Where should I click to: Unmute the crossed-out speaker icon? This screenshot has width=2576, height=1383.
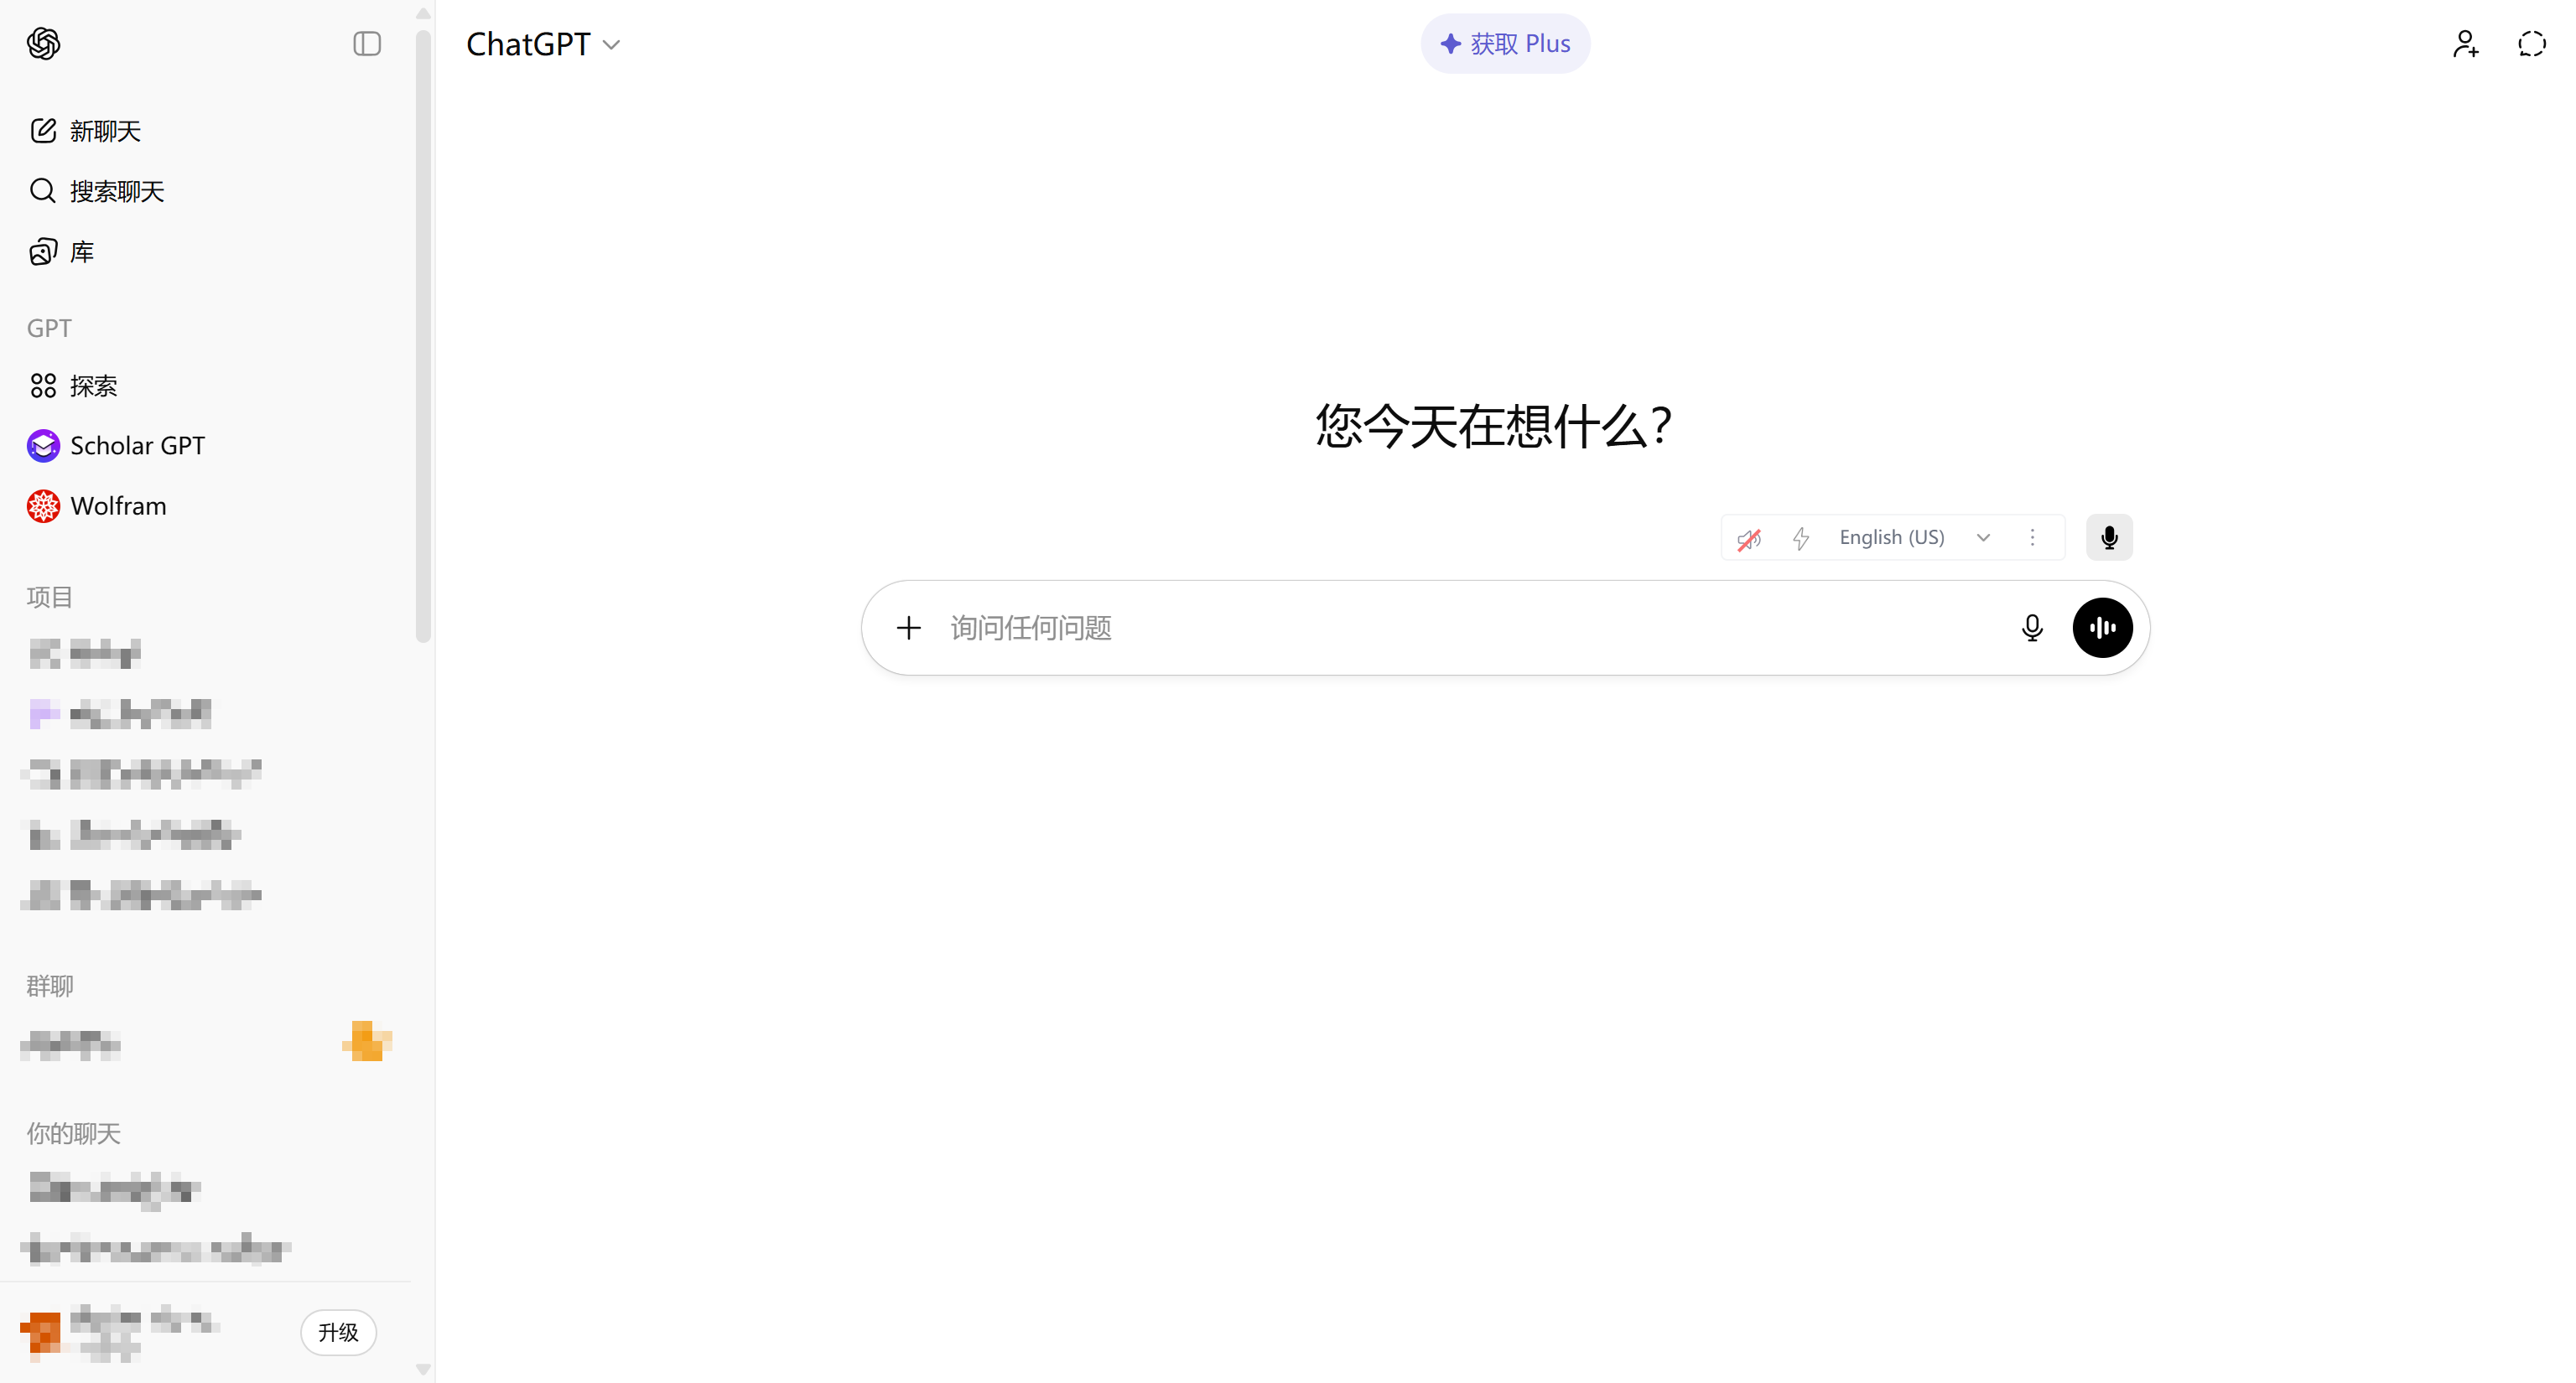point(1748,536)
